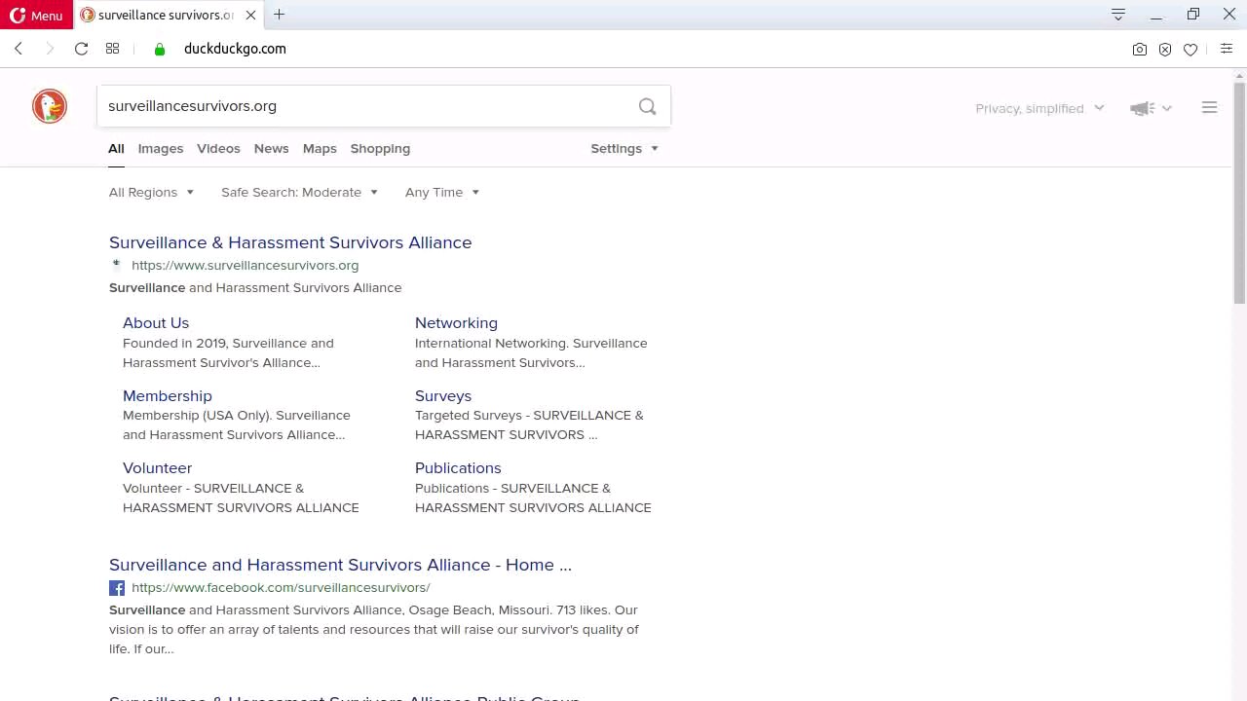This screenshot has height=701, width=1247.
Task: Open the About Us sitelink
Action: (x=156, y=323)
